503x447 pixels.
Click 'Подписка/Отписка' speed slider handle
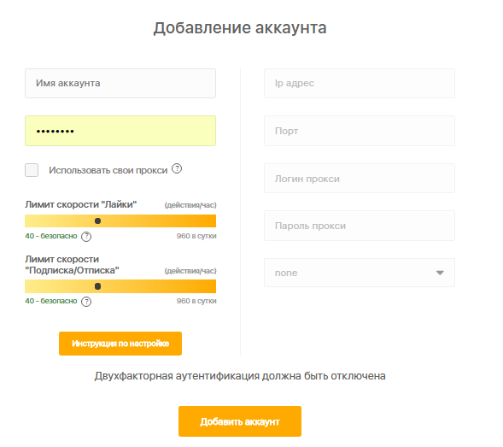coord(98,286)
